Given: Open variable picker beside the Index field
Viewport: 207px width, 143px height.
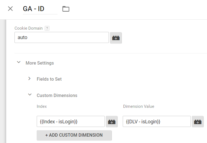Looking at the screenshot, I should 112,122.
